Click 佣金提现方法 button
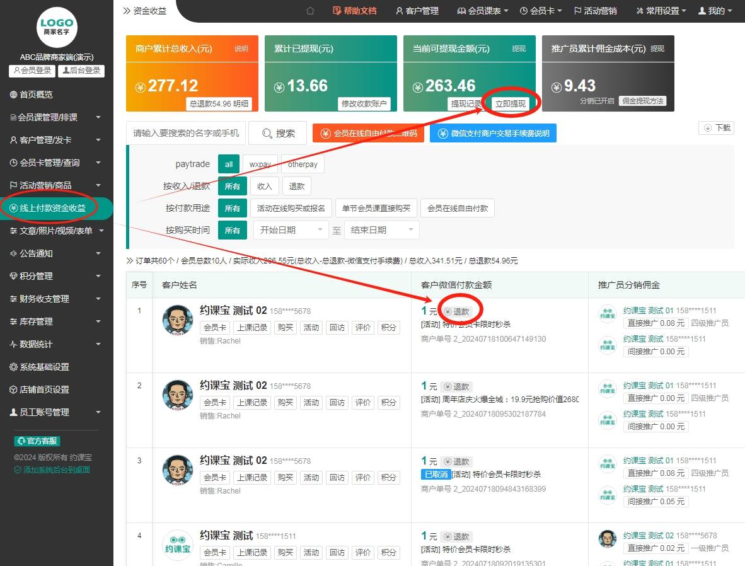 [x=642, y=101]
